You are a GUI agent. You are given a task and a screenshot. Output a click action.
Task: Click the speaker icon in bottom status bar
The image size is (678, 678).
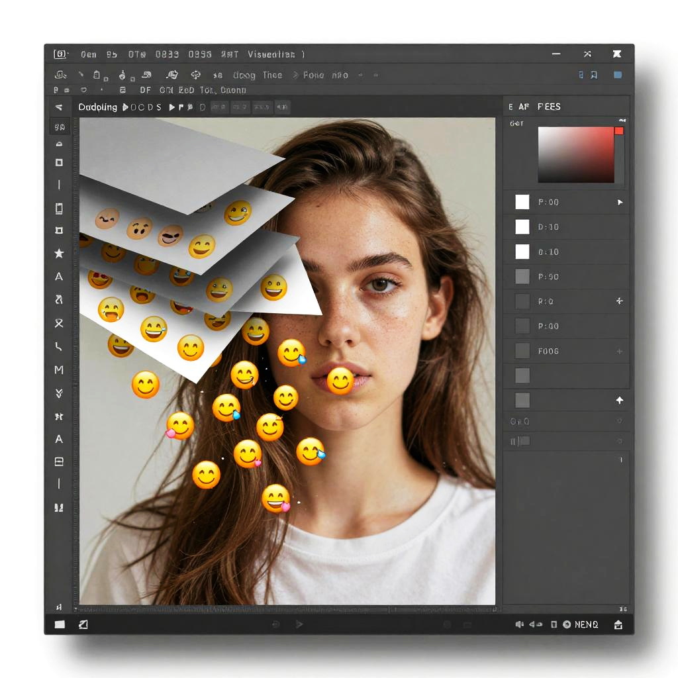[x=519, y=624]
